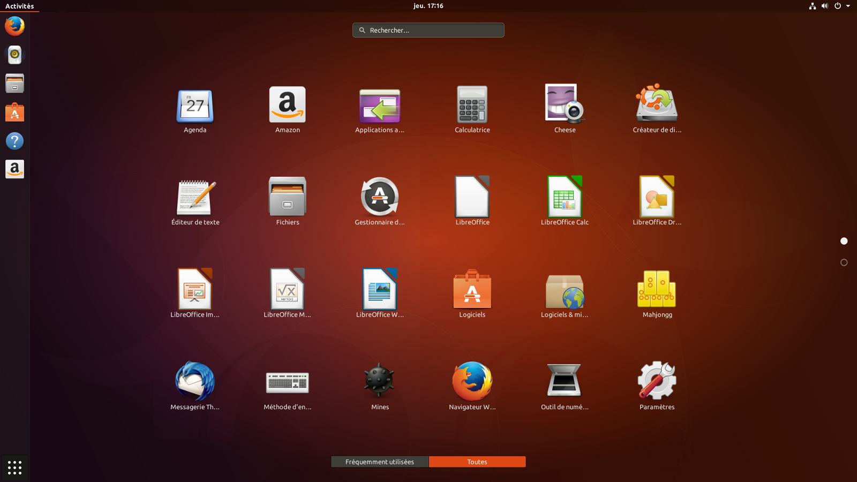Click the power icon in top bar
The image size is (857, 482).
tap(838, 6)
